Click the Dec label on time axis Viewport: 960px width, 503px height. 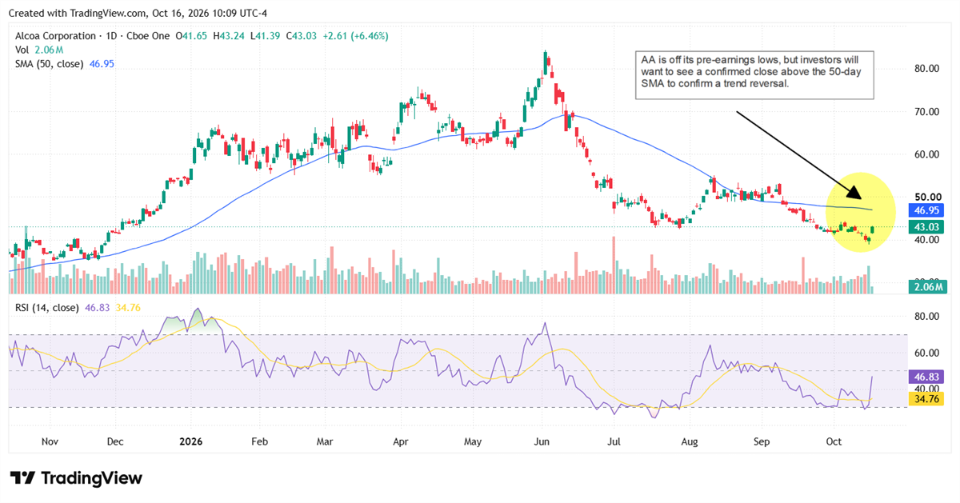[114, 441]
